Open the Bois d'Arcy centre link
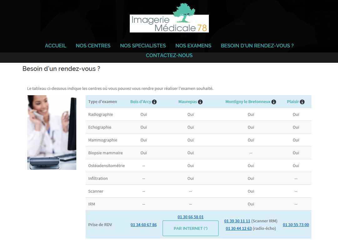 click(140, 101)
